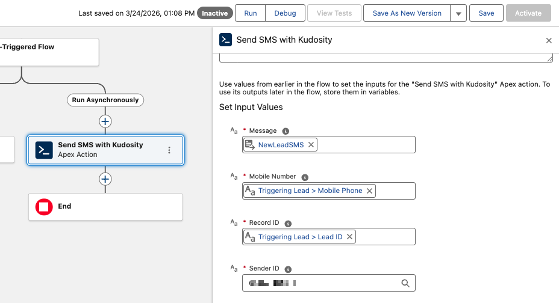Image resolution: width=559 pixels, height=303 pixels.
Task: Click the Run button
Action: [x=250, y=13]
